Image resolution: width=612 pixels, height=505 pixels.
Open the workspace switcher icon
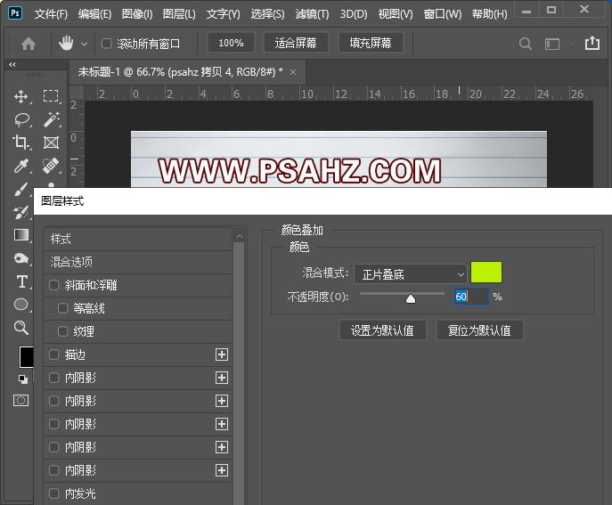click(x=552, y=44)
